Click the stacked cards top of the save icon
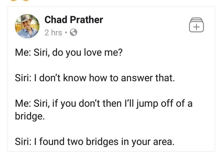 pos(196,19)
